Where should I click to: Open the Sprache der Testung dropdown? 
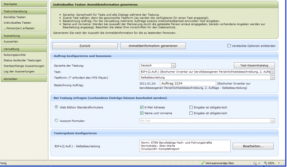pyautogui.click(x=173, y=65)
